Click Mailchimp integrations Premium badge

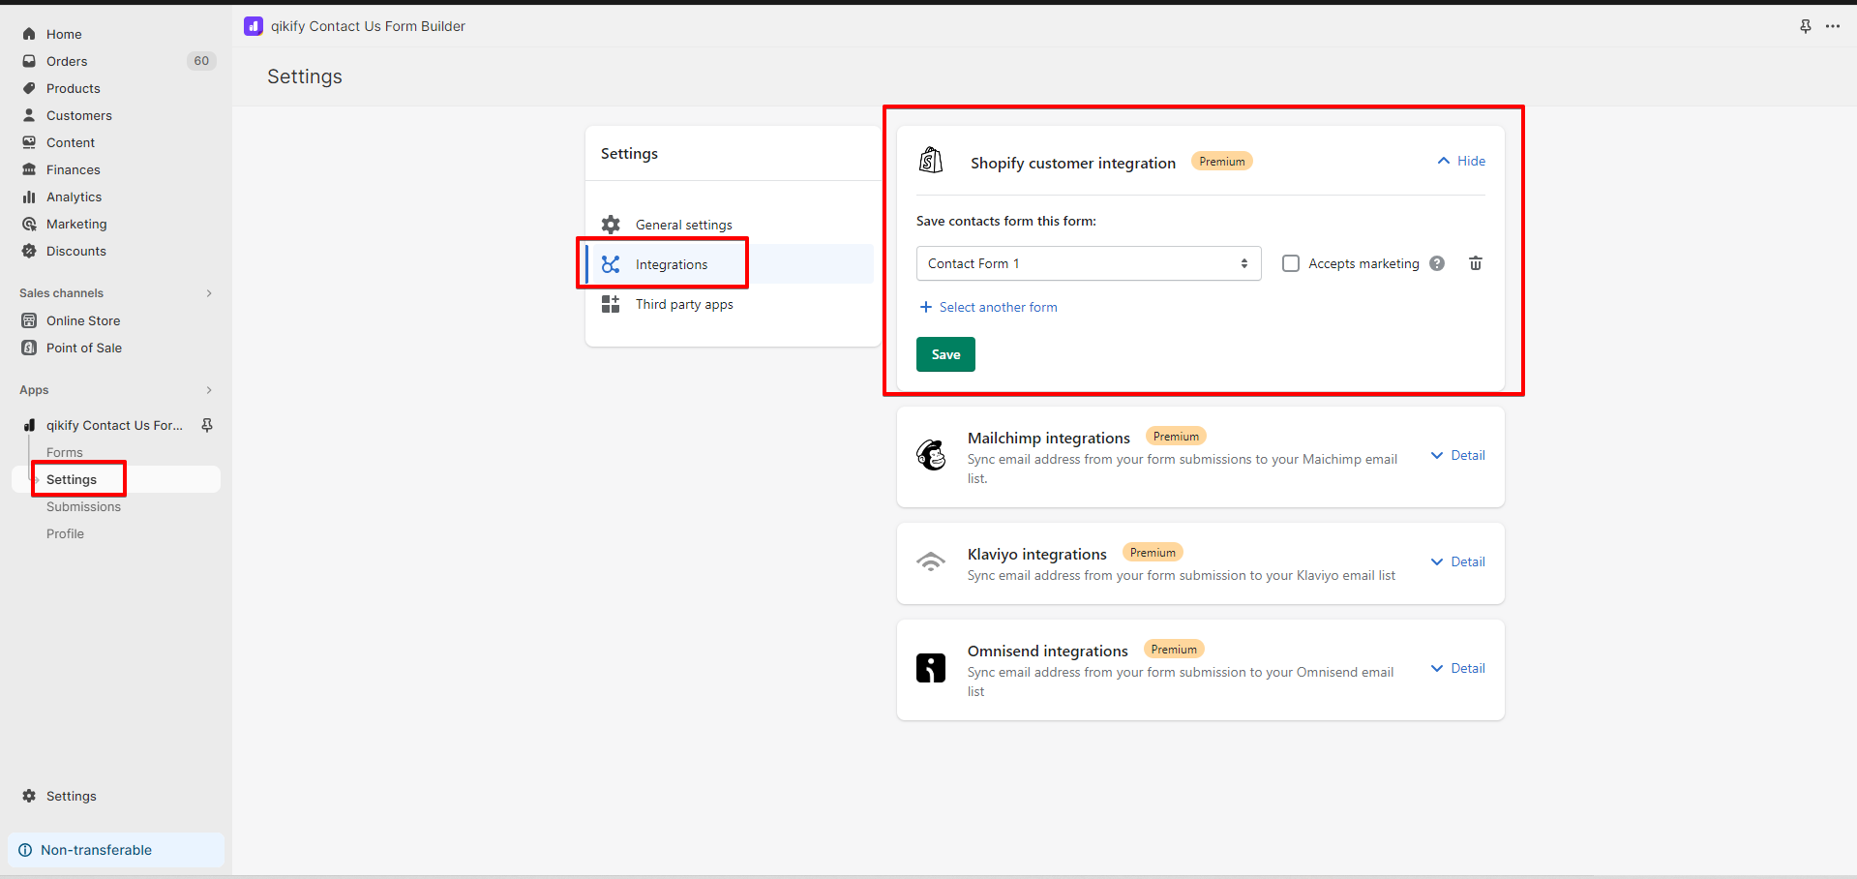tap(1176, 437)
